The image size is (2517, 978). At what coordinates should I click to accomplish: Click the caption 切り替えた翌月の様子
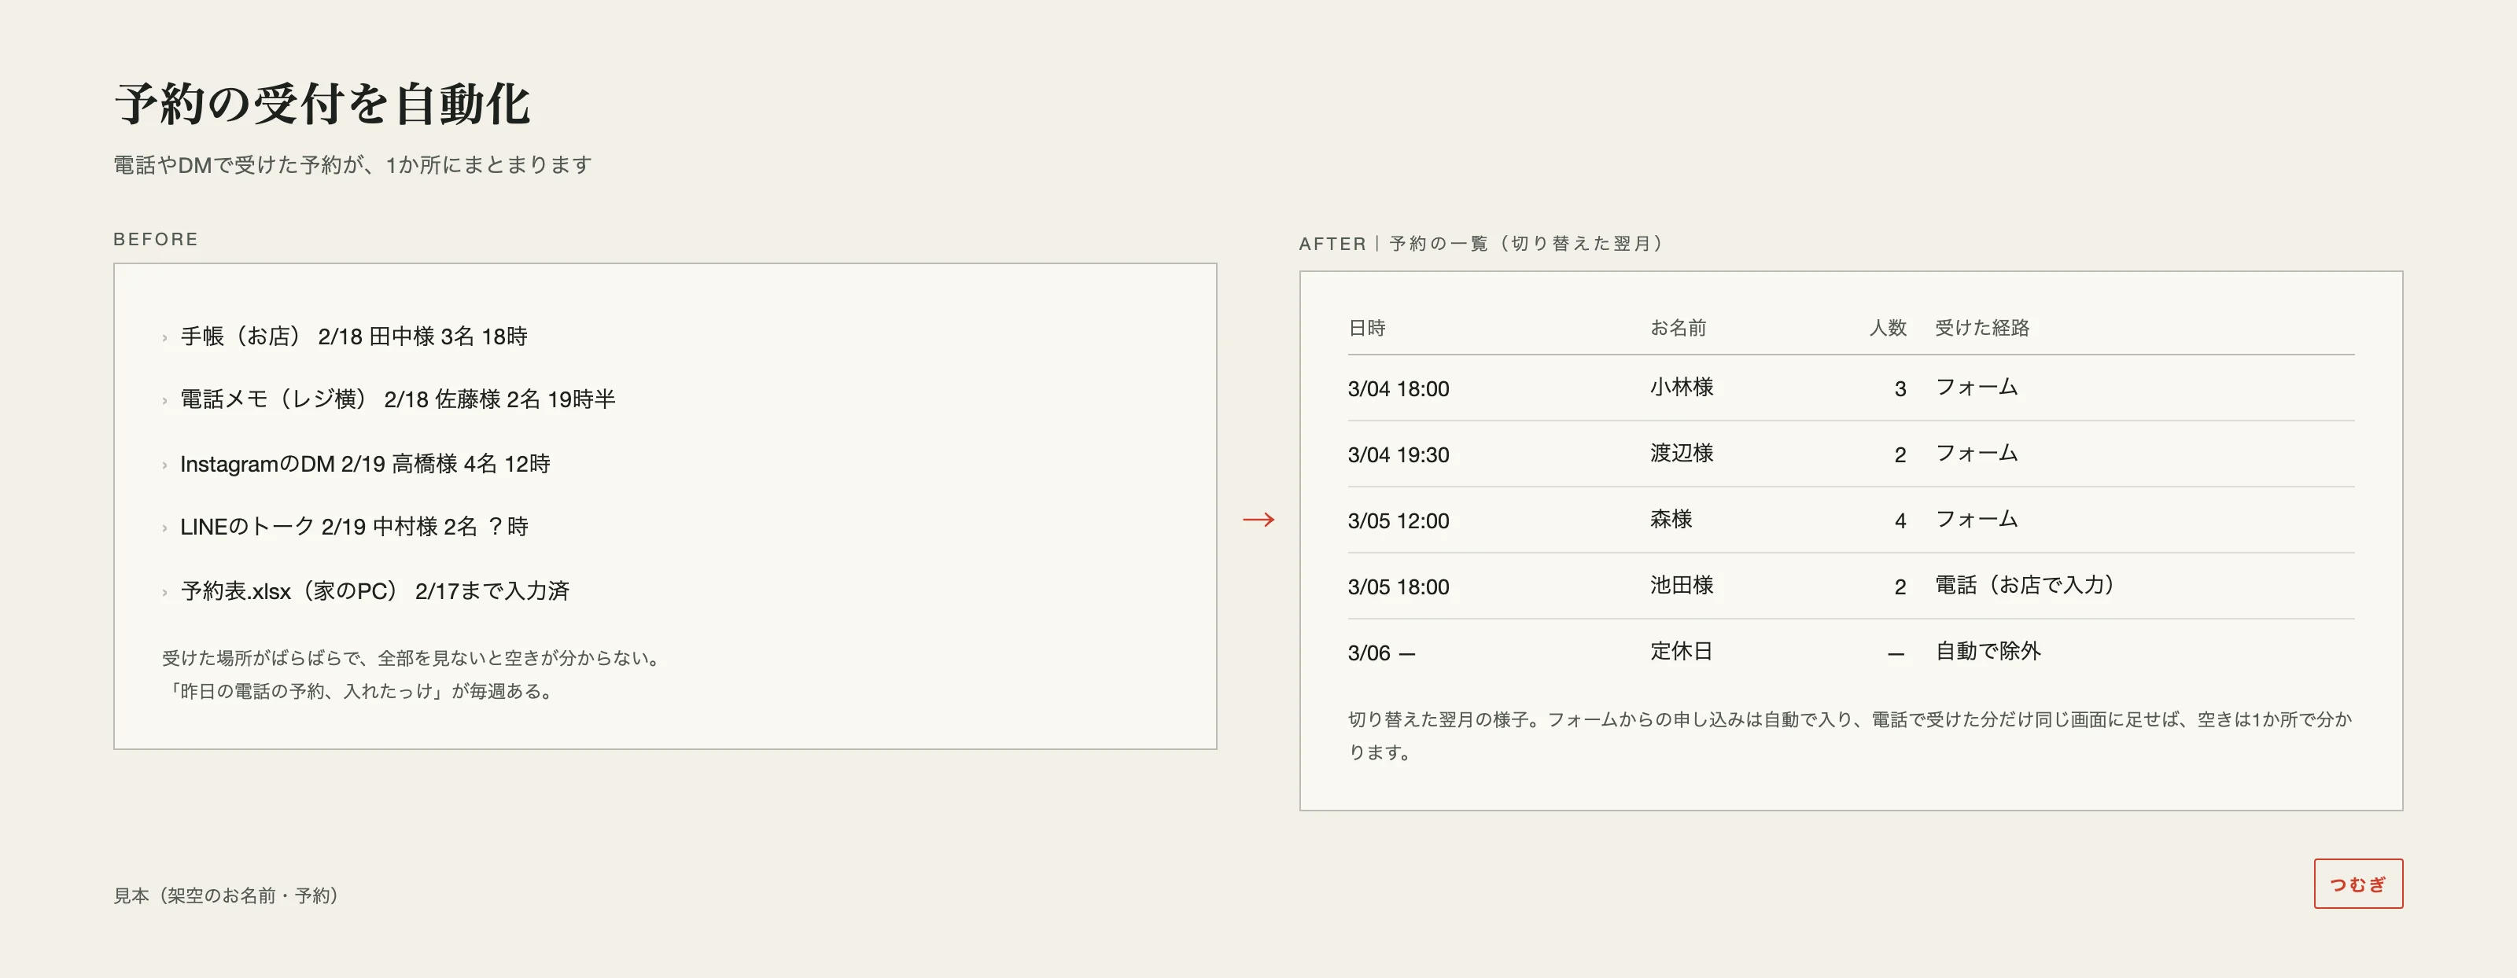(1850, 737)
